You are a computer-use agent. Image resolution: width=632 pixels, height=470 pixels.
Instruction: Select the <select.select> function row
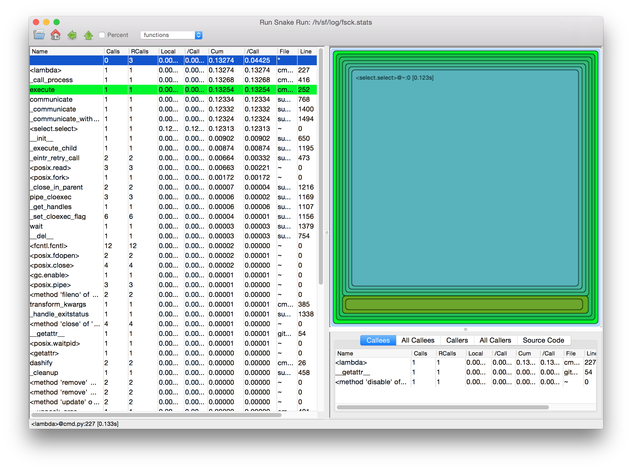pos(54,129)
